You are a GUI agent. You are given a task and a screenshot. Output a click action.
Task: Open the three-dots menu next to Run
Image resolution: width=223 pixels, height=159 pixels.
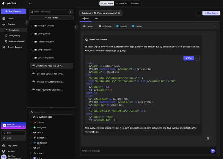197,58
